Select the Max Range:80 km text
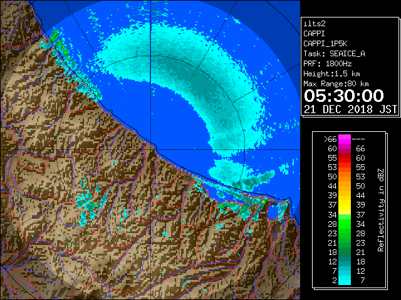Image resolution: width=401 pixels, height=300 pixels. coord(336,84)
